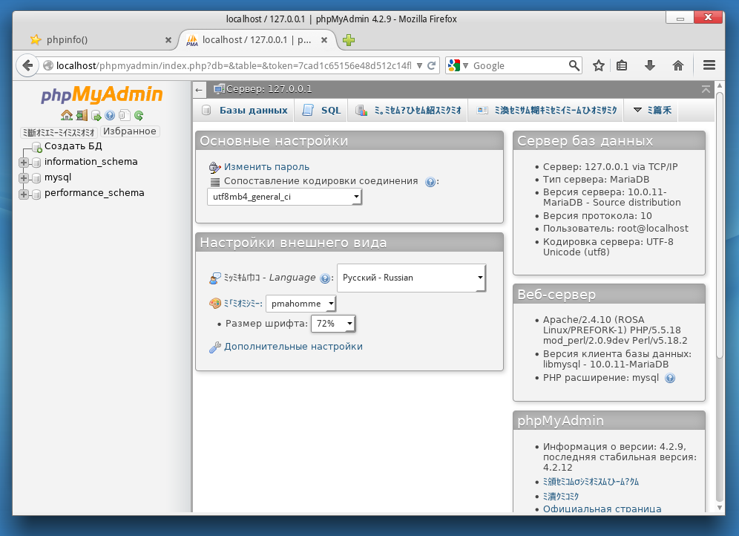Open the status tab with chart icon
The image size is (739, 536).
(x=408, y=111)
